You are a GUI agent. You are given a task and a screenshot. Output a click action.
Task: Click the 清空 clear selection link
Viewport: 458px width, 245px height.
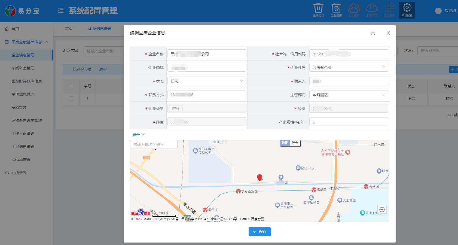coord(103,69)
